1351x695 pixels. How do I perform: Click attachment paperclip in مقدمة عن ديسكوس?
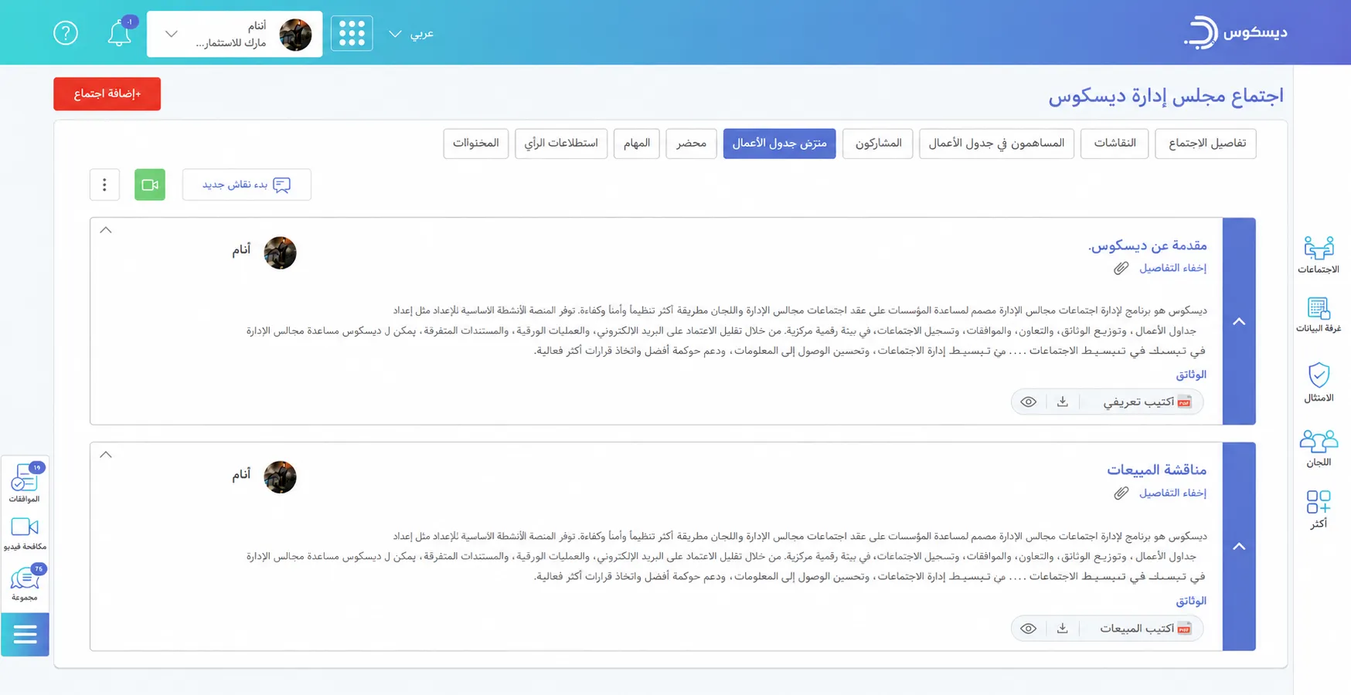click(1121, 269)
